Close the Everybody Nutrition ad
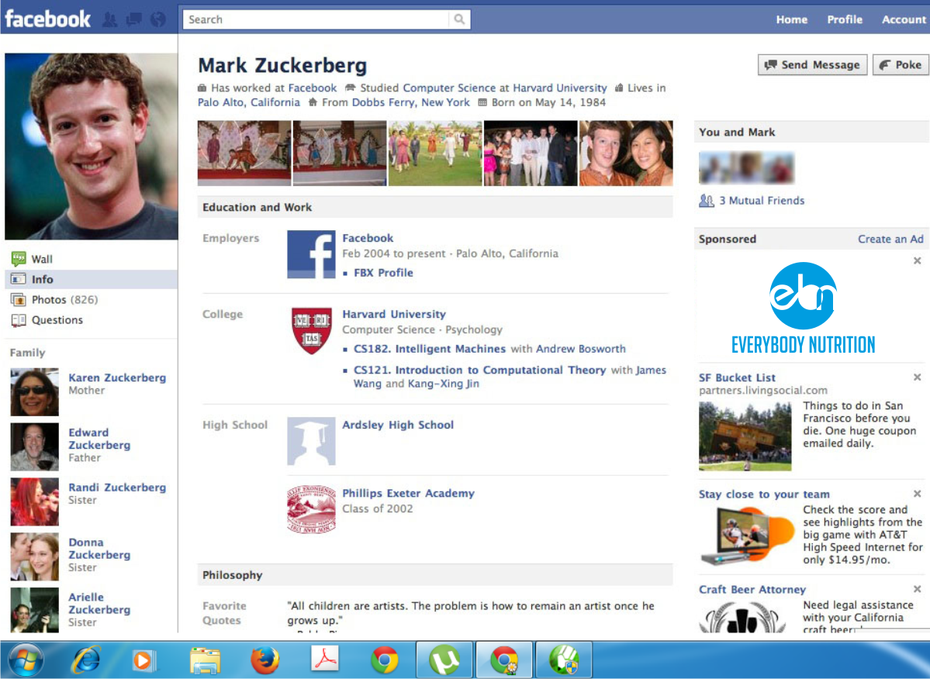The image size is (930, 679). pyautogui.click(x=917, y=260)
